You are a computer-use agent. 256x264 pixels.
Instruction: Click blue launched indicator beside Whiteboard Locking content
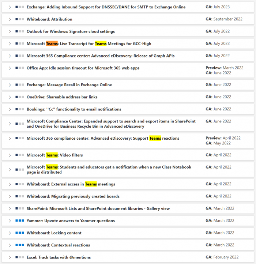(x=20, y=233)
